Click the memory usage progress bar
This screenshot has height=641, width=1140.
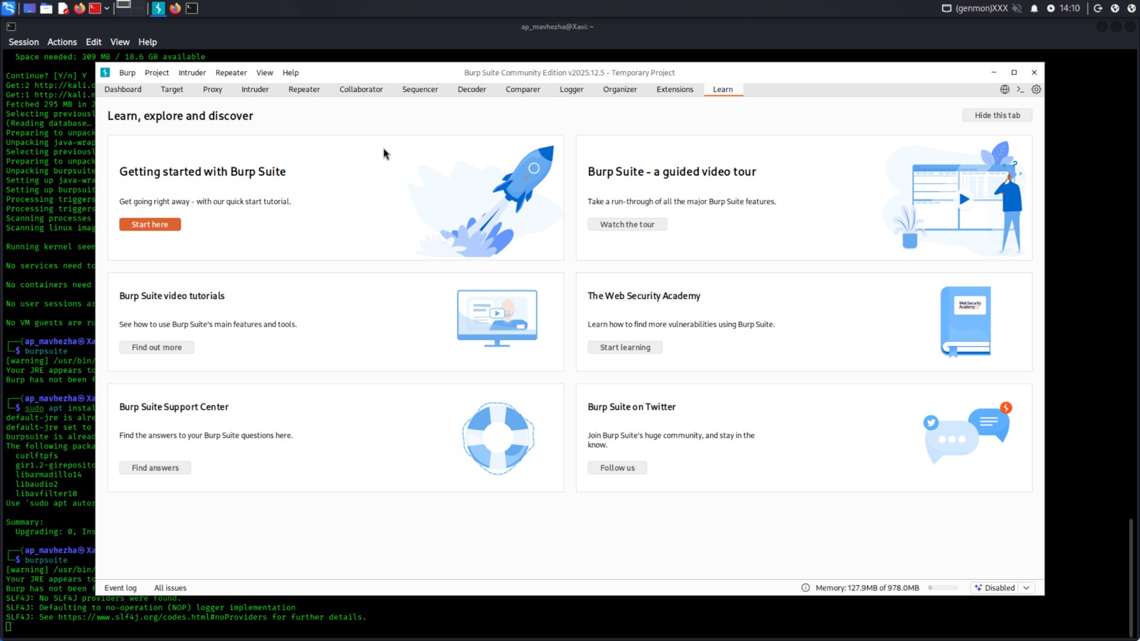click(943, 587)
